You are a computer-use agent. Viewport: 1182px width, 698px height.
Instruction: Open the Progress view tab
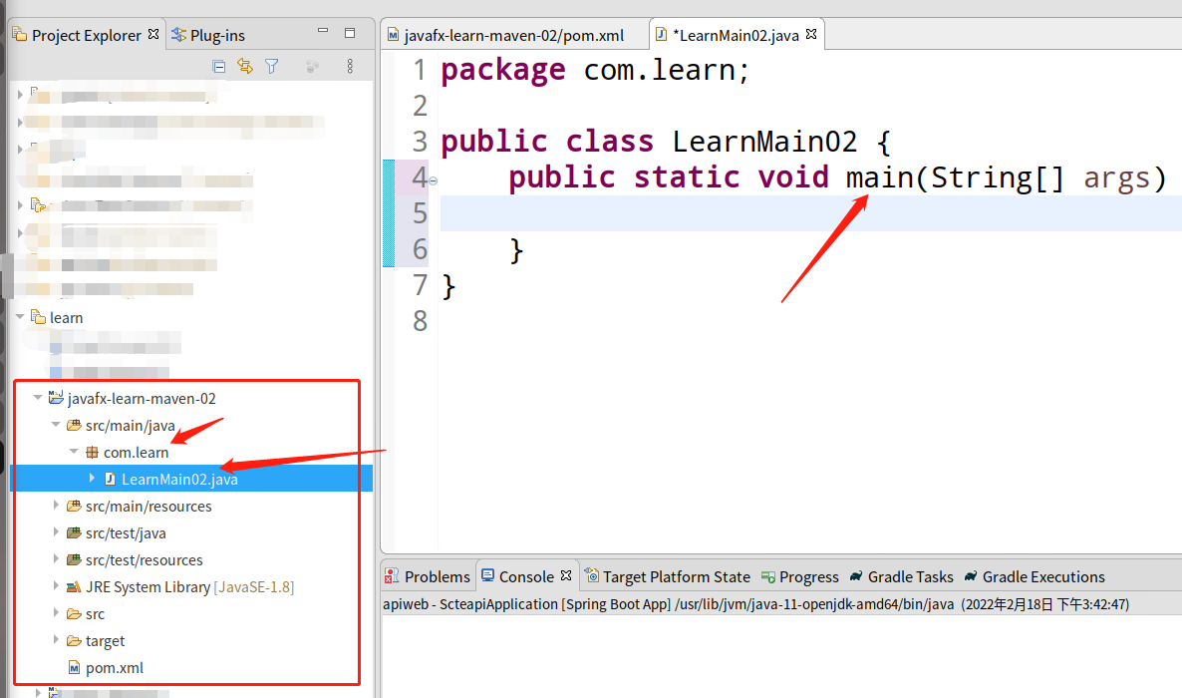pos(800,576)
